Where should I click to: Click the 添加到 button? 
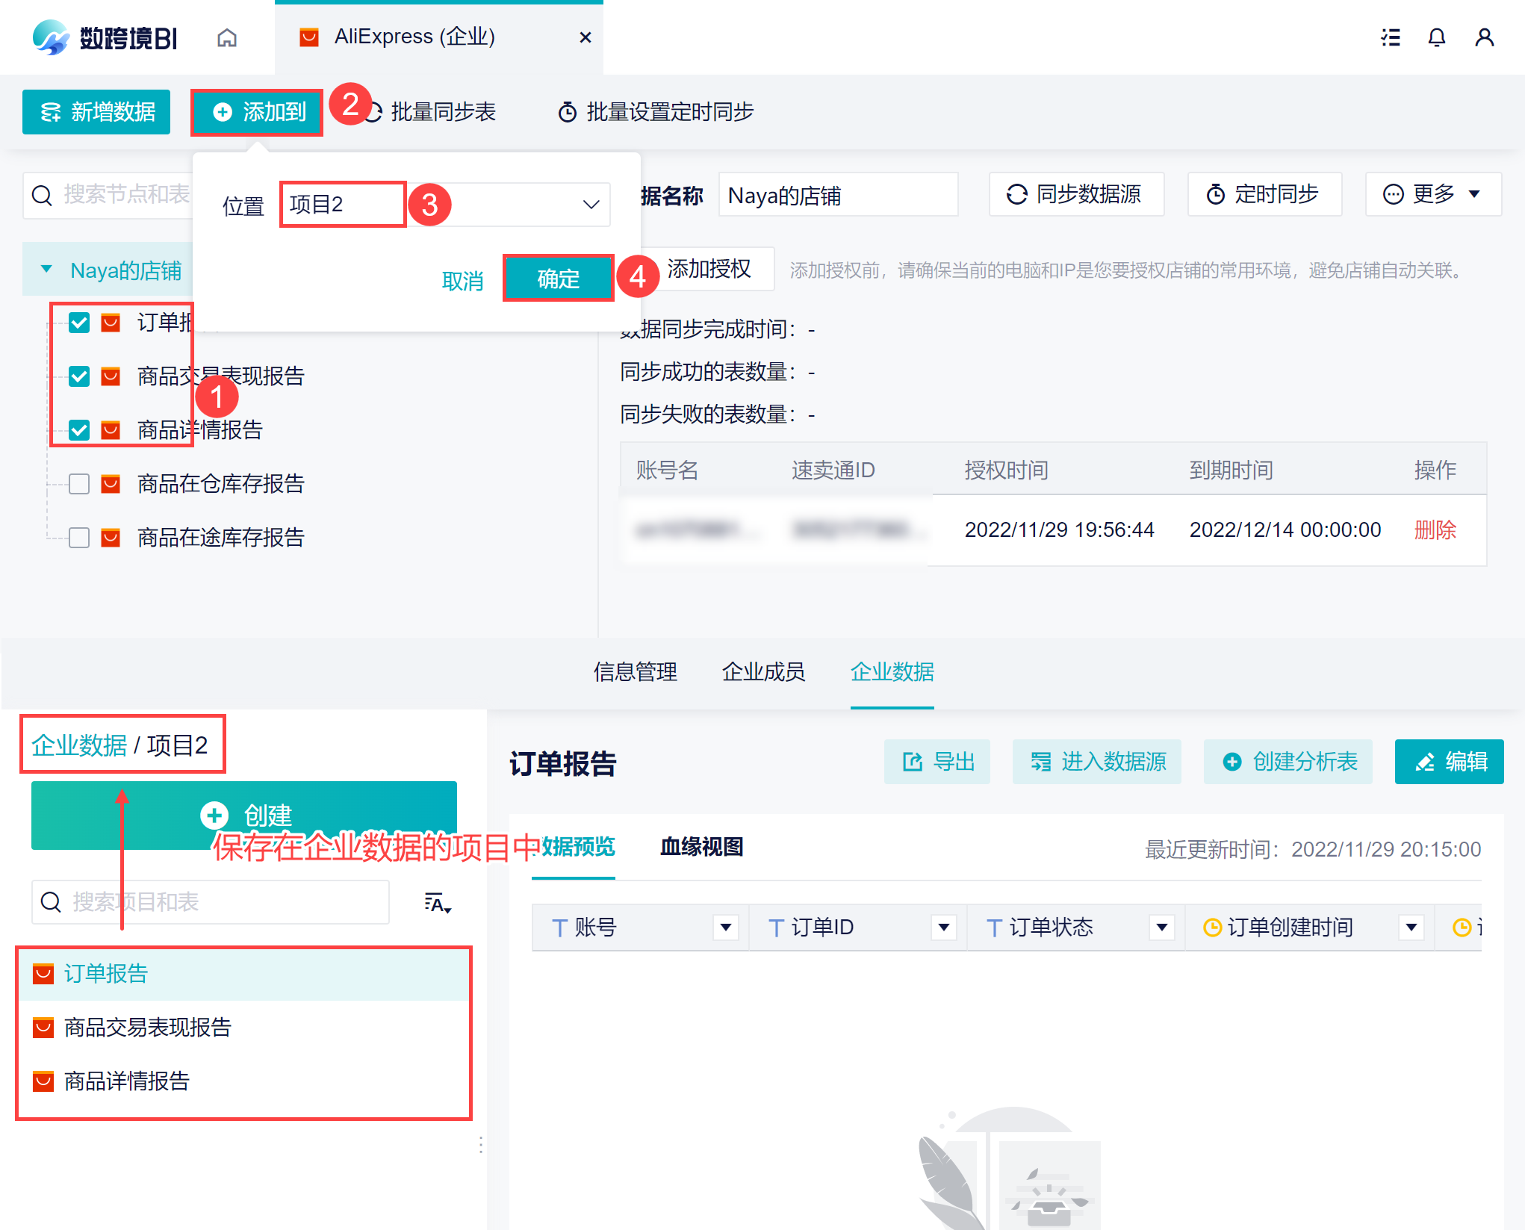(258, 112)
